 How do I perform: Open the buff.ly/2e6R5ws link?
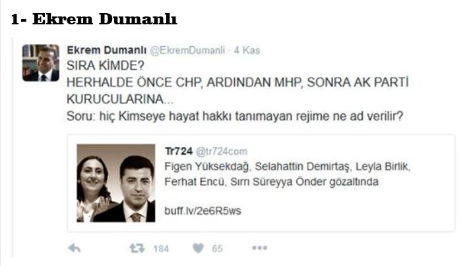203,211
